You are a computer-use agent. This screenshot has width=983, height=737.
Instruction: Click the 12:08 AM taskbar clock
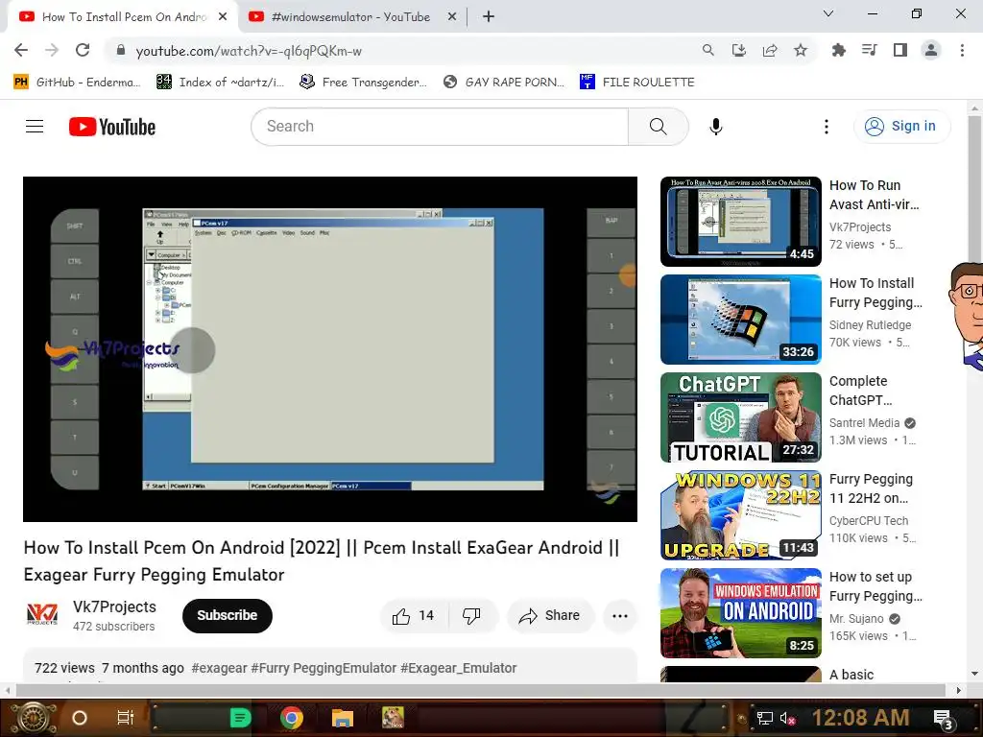coord(860,718)
